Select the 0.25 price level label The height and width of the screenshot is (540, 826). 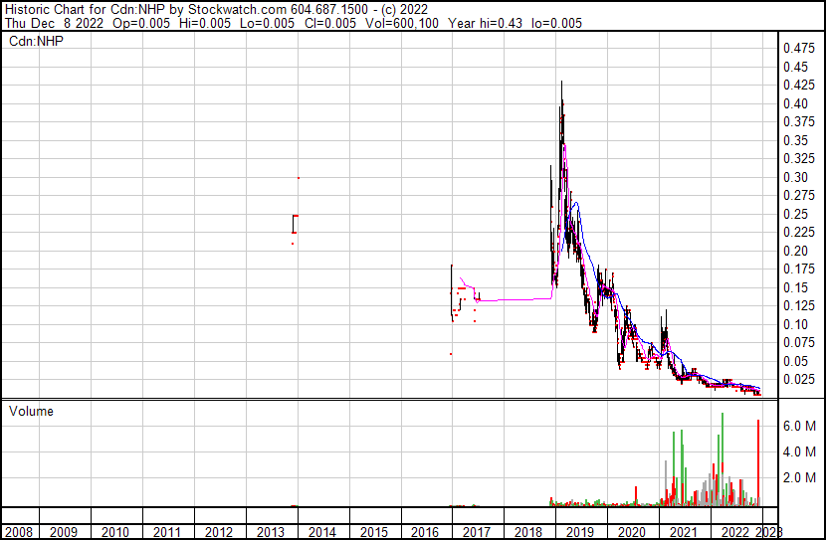[x=797, y=214]
